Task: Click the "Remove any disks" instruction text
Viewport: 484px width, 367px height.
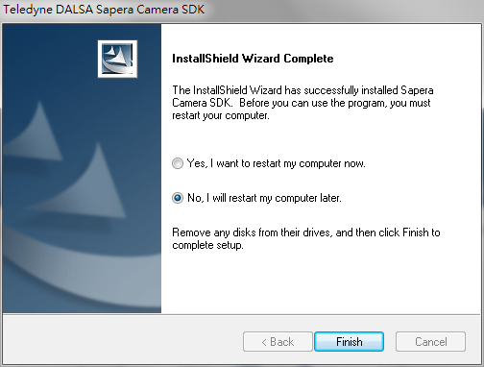Action: click(x=306, y=238)
